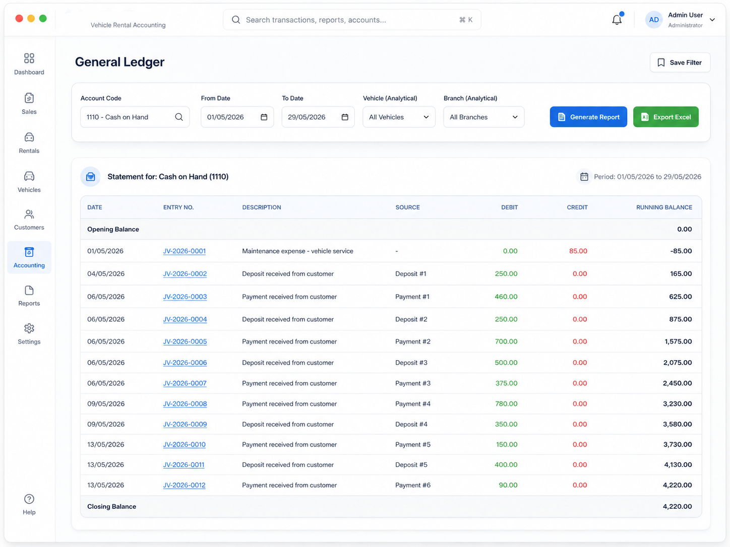
Task: Click the notifications bell icon
Action: click(x=617, y=20)
